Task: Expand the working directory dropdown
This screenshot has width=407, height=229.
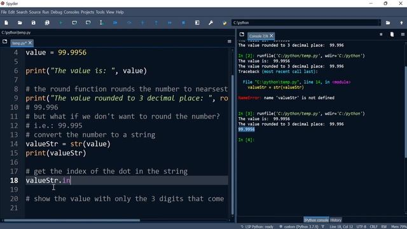Action: (379, 23)
